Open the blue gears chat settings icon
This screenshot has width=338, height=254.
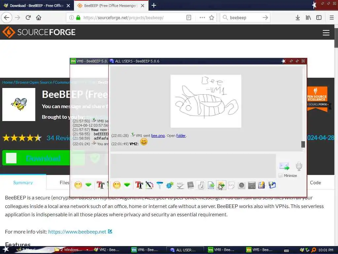click(x=170, y=185)
